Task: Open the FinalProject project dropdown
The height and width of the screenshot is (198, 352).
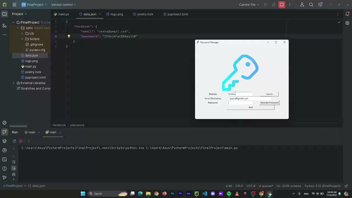Action: coord(34,5)
